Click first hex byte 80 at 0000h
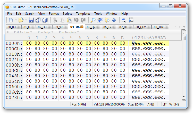The image size is (193, 114). coord(29,43)
